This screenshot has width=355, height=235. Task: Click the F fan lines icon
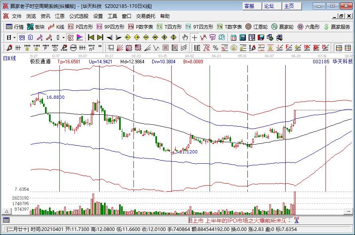click(289, 47)
